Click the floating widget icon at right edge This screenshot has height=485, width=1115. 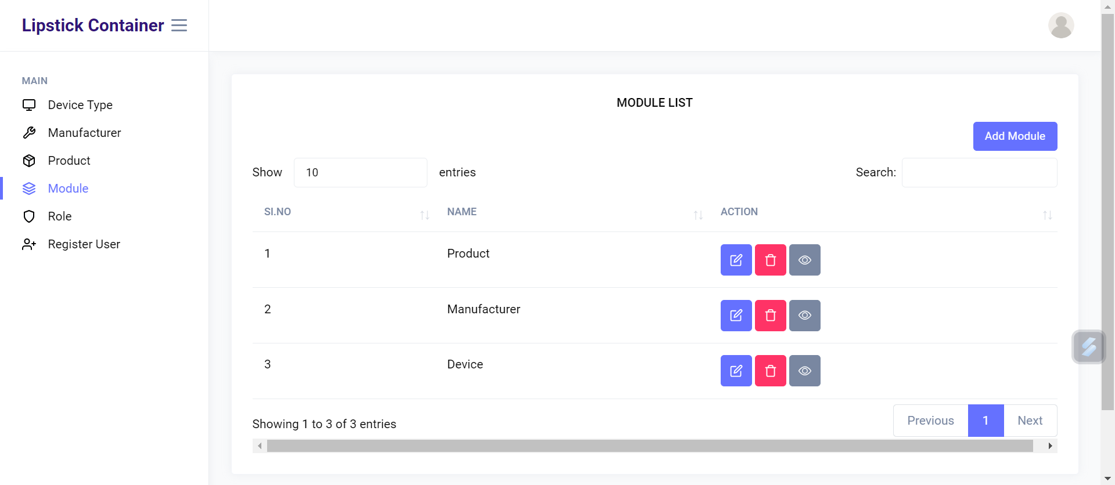pos(1088,347)
